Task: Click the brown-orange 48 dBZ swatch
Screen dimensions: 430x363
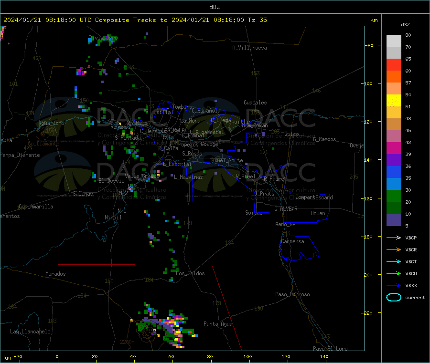Action: 394,124
